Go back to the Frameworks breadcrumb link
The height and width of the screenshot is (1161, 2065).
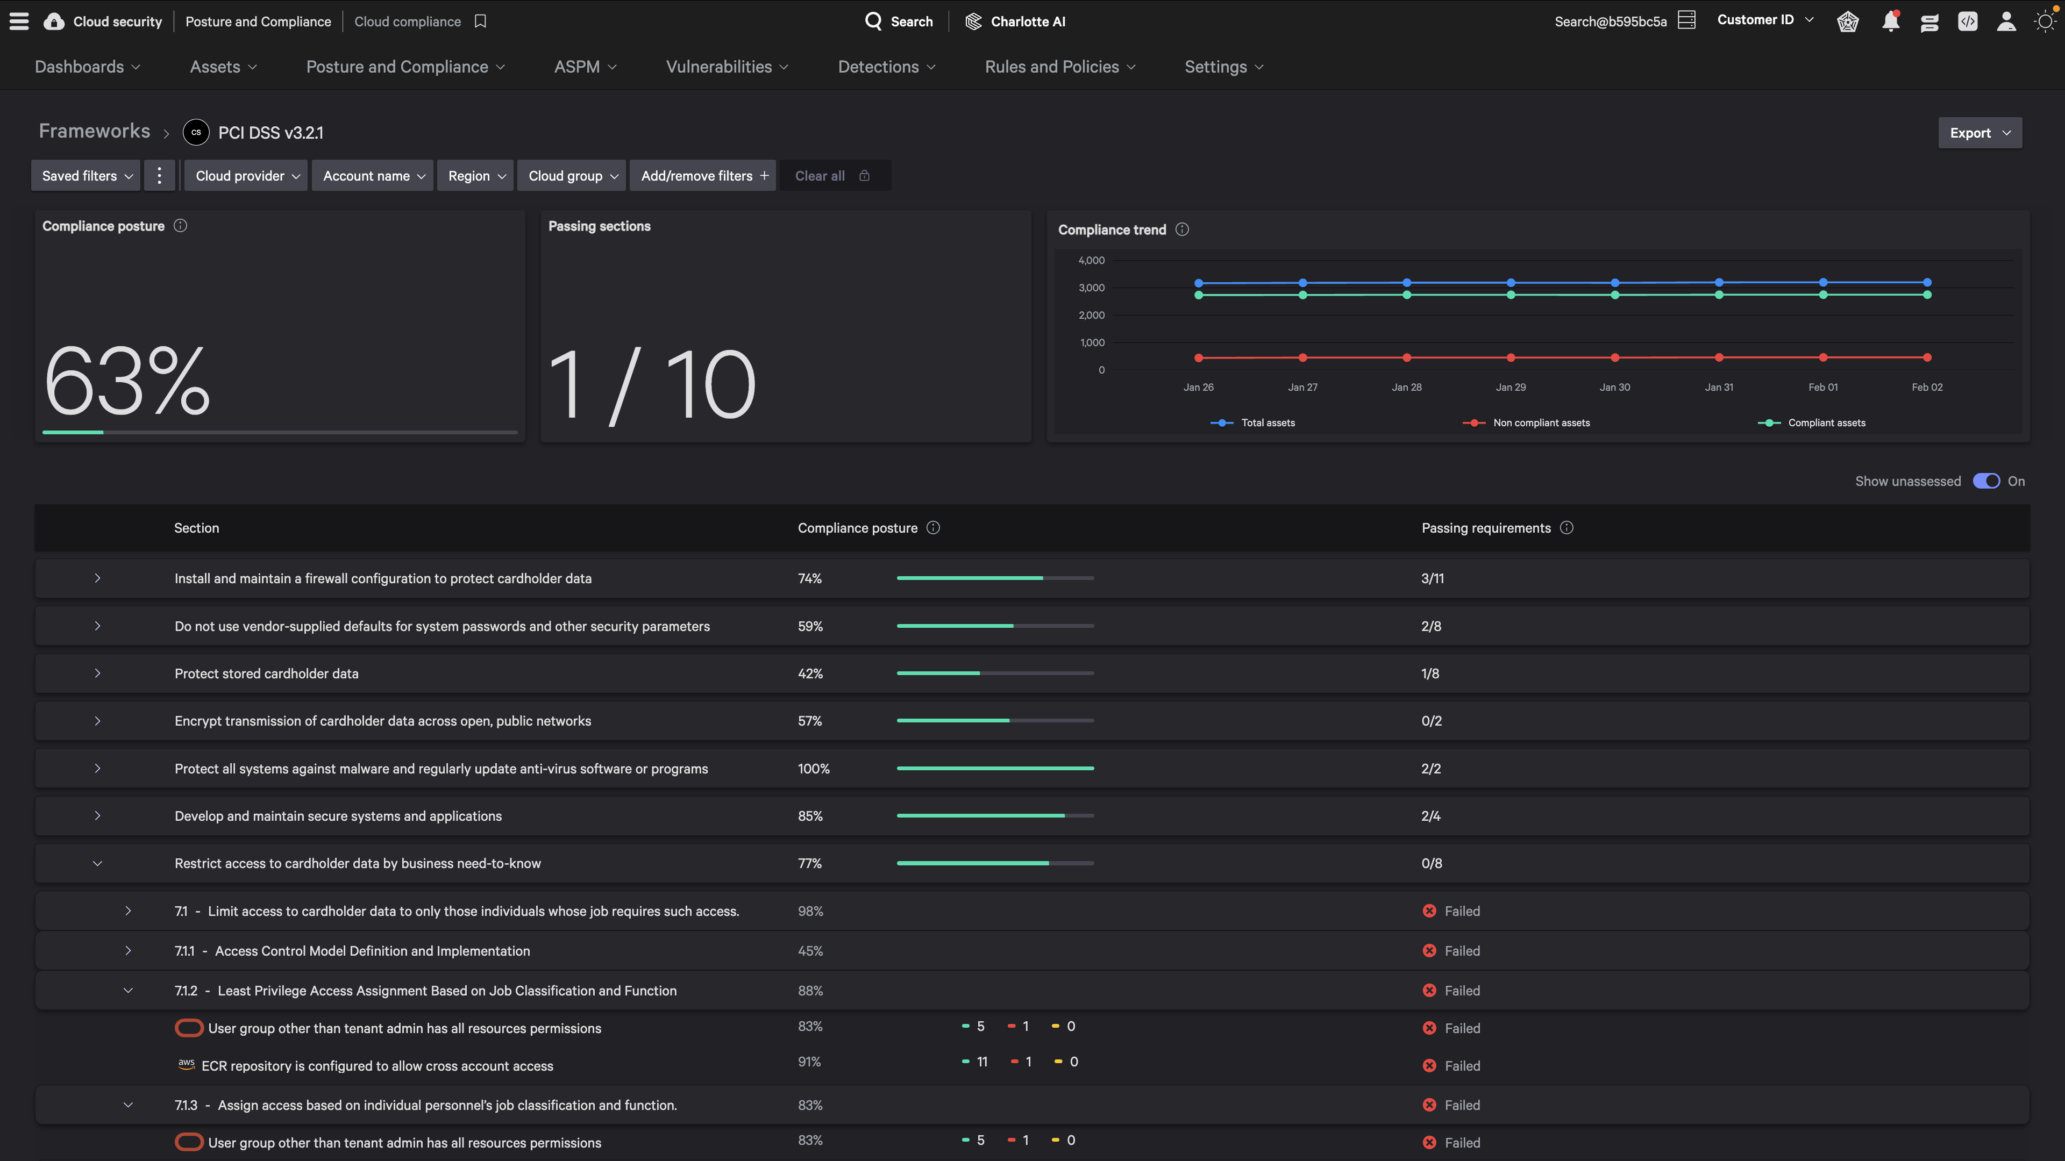tap(95, 131)
